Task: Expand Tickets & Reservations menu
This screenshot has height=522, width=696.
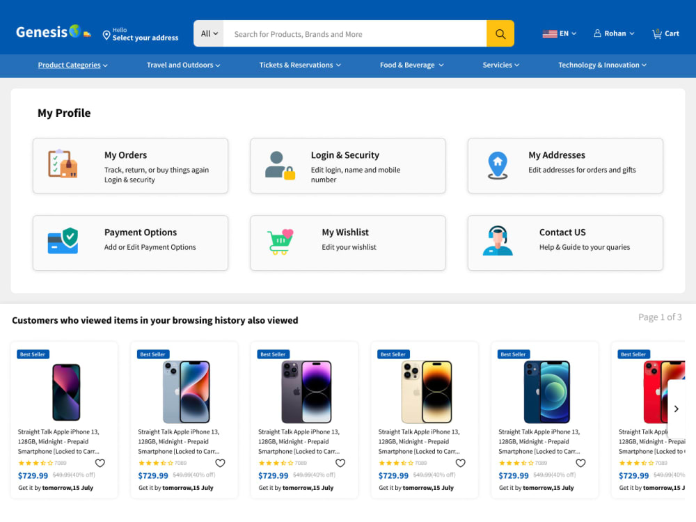Action: point(300,65)
